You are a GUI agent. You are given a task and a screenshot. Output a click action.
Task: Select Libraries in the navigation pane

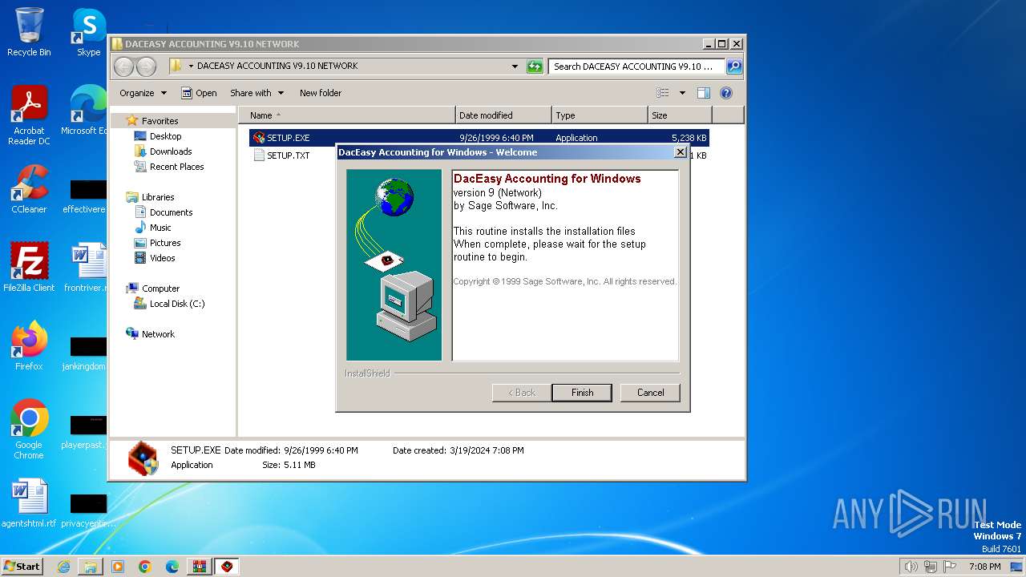[158, 197]
